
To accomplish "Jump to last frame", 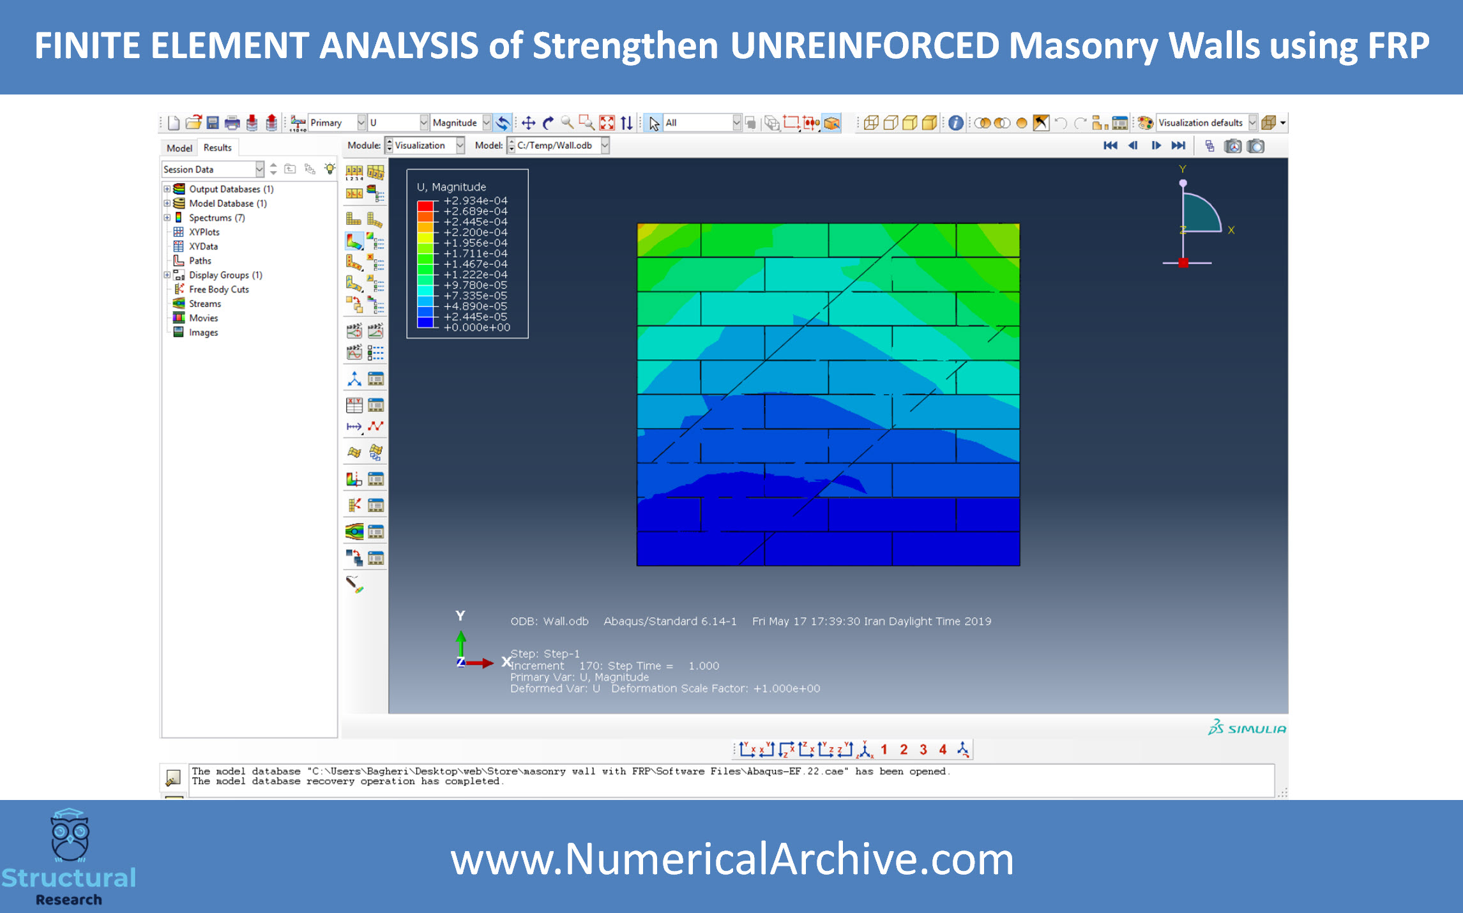I will tap(1178, 146).
